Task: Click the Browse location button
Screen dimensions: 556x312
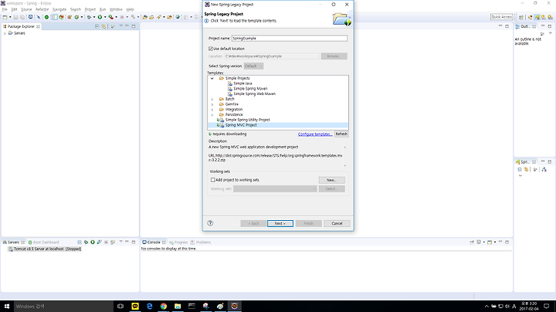Action: pos(334,56)
